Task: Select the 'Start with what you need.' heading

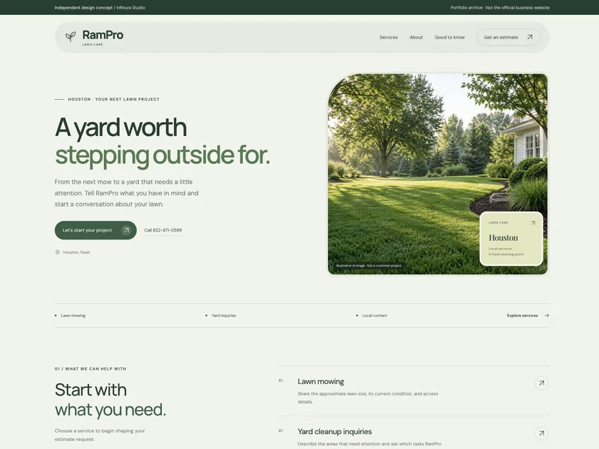Action: 111,400
